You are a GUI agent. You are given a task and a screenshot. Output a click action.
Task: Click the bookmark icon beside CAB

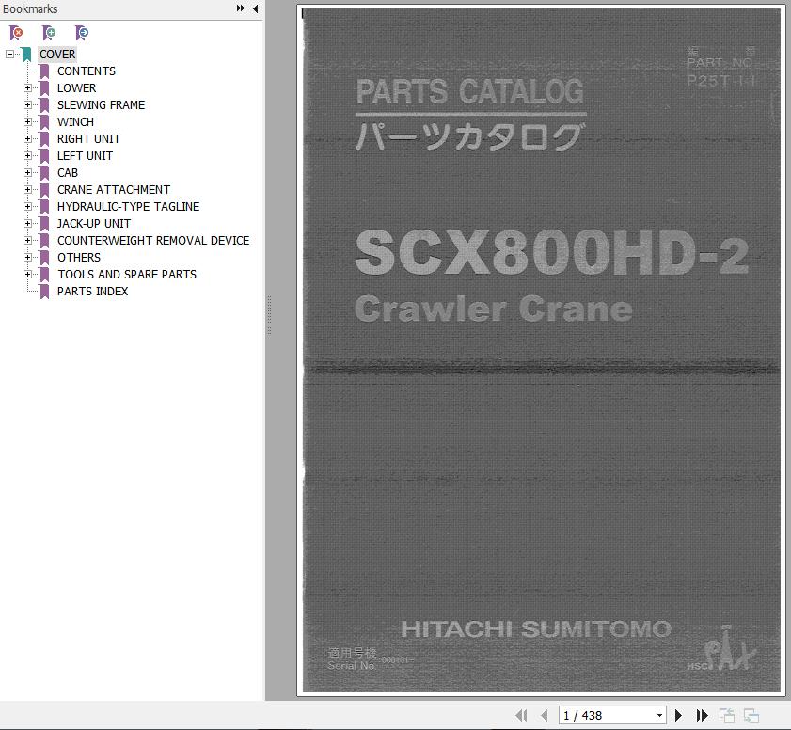coord(44,172)
